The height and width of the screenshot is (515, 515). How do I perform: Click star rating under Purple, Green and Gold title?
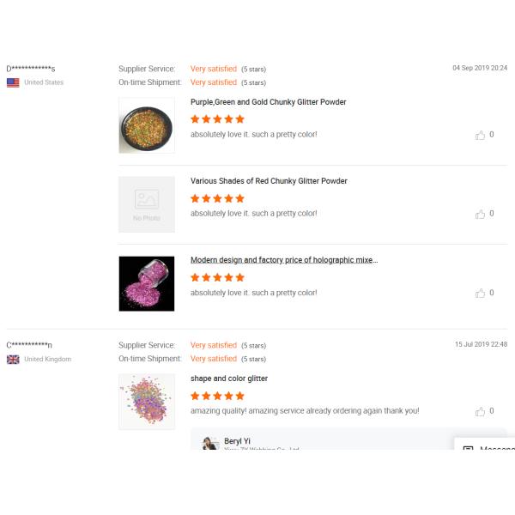point(217,119)
